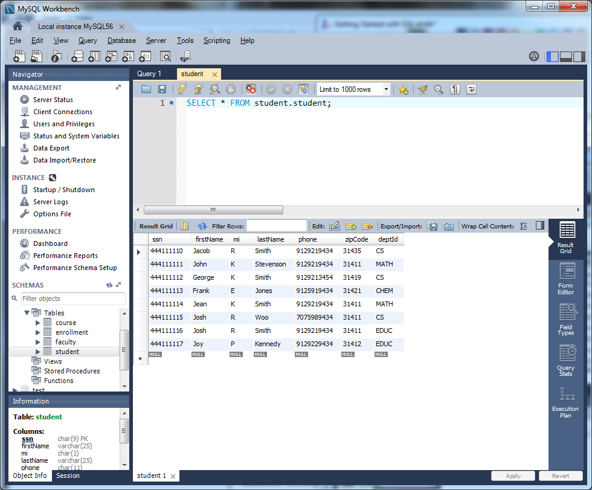The image size is (592, 490).
Task: Switch to the Query 1 tab
Action: [149, 74]
